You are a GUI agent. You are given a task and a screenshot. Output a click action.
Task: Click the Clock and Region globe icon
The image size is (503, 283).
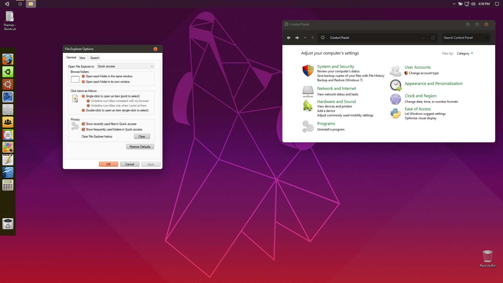coord(395,99)
